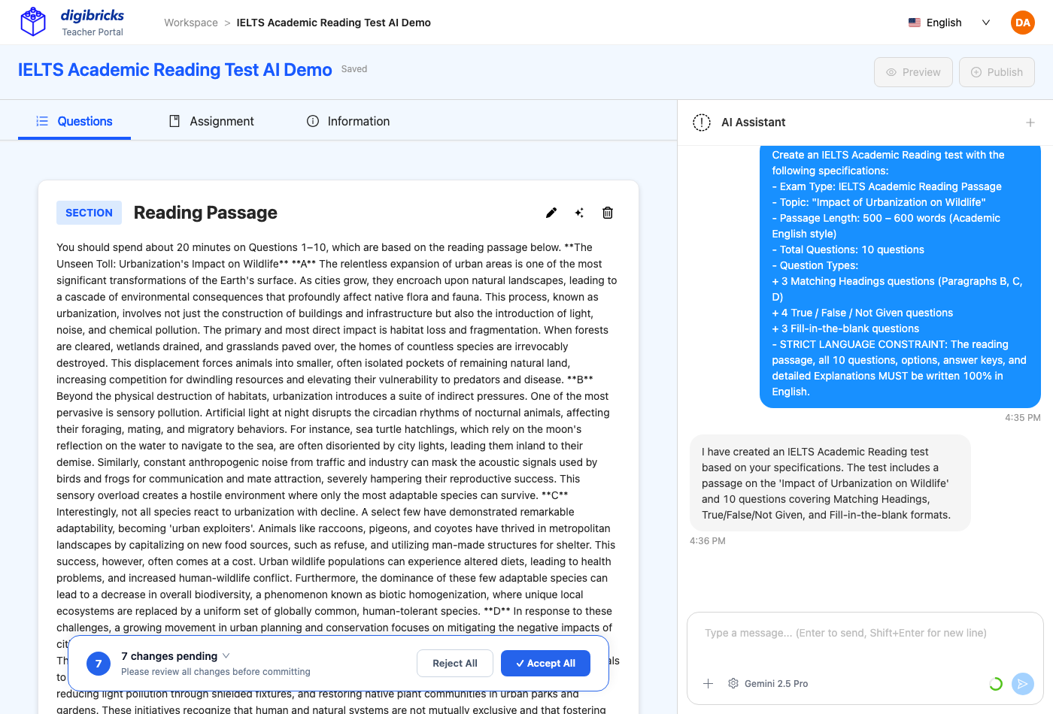The image size is (1053, 714).
Task: Open the English language dropdown
Action: coord(950,23)
